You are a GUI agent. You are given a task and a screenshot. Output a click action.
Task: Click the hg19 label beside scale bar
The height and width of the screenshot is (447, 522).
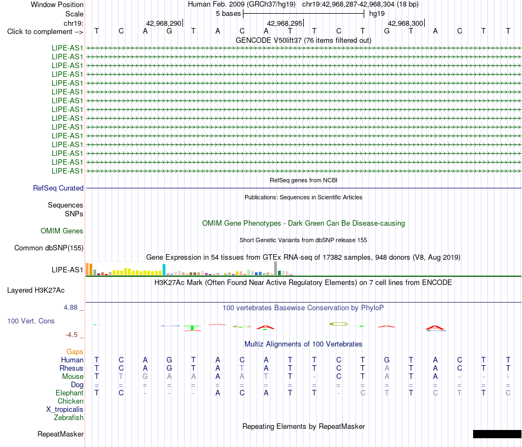pos(377,14)
